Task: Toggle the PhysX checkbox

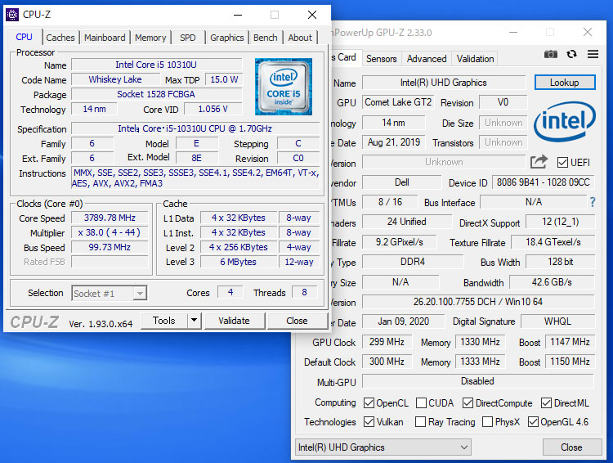Action: click(487, 421)
